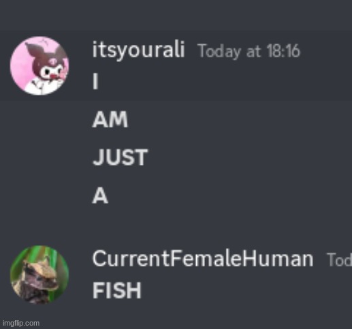Screen dimensions: 352x329
Task: Select the message 'A'
Action: tap(100, 195)
